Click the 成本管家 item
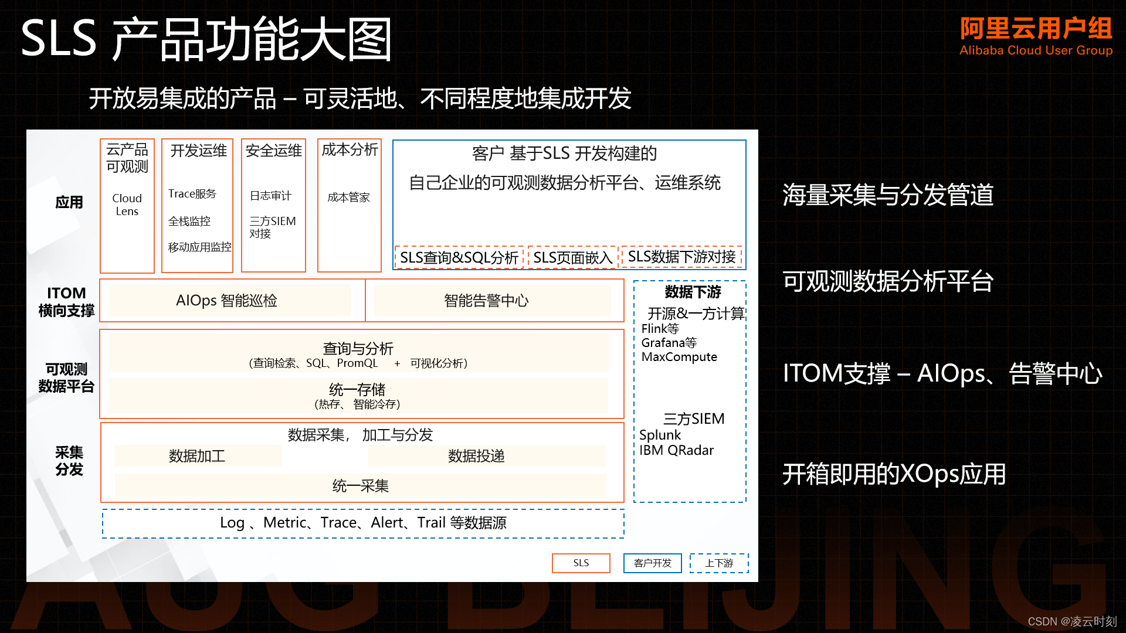The height and width of the screenshot is (633, 1126). [348, 198]
